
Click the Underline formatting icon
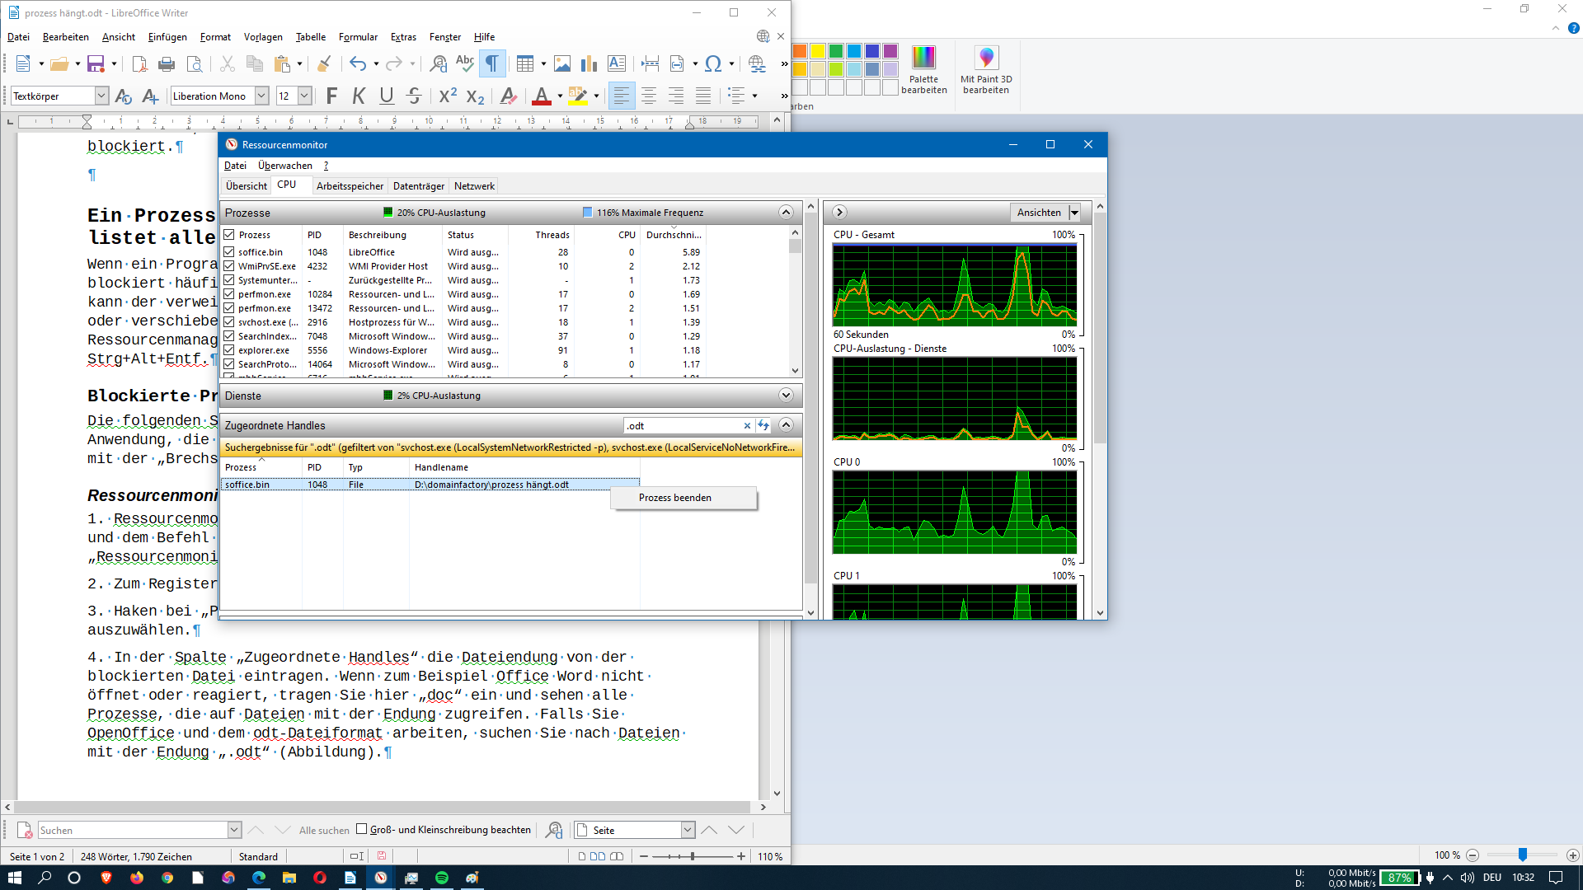coord(386,96)
